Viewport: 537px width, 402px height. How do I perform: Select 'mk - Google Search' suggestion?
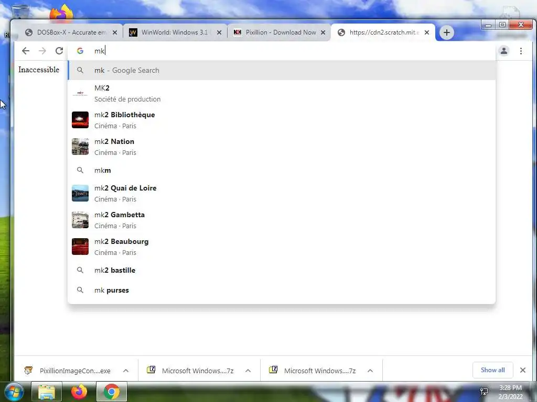[x=282, y=71]
